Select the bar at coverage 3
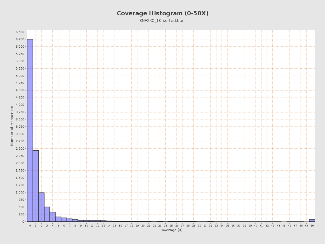The height and width of the screenshot is (244, 325). click(47, 214)
